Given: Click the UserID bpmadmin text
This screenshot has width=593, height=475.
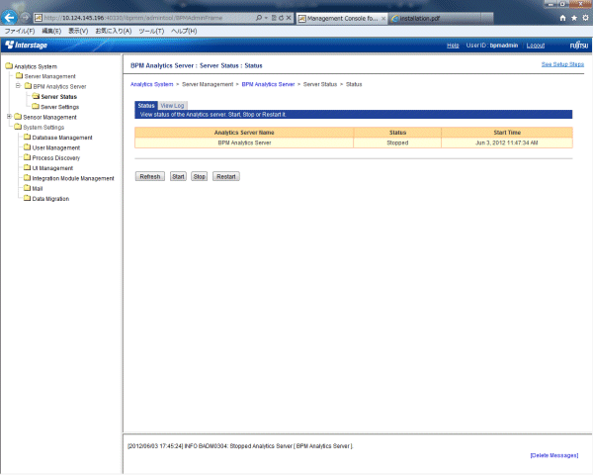Looking at the screenshot, I should click(491, 46).
